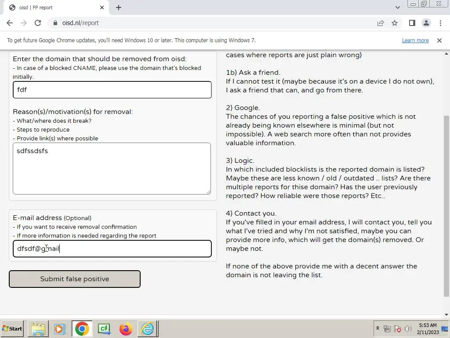Open the tab search dropdown
This screenshot has height=338, width=450.
(x=397, y=7)
